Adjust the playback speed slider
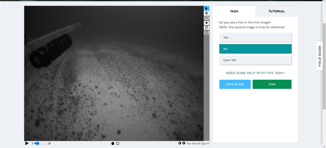This screenshot has width=326, height=148. point(41,143)
